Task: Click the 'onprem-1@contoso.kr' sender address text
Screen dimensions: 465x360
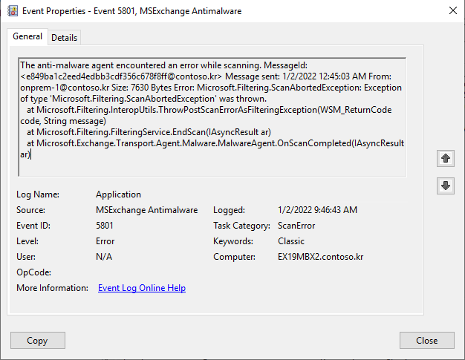Action: coord(65,88)
